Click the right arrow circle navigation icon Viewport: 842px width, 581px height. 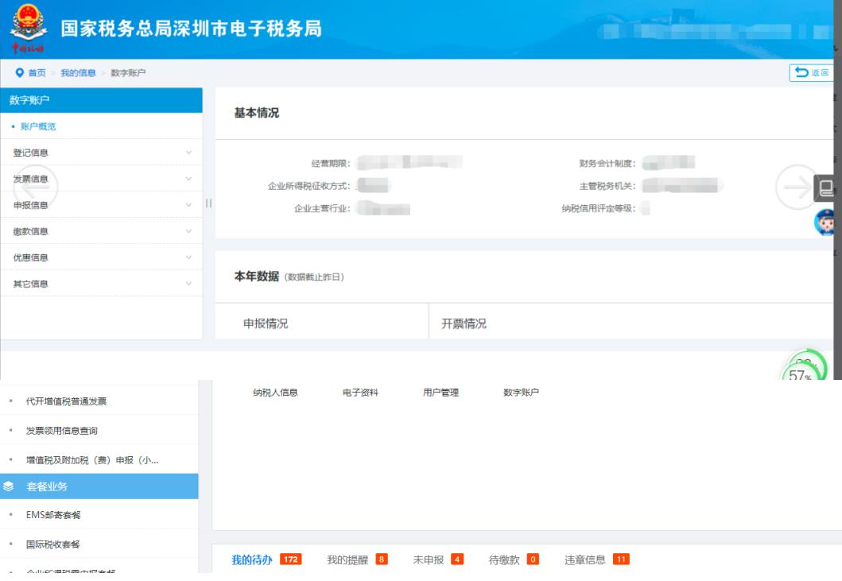(795, 187)
